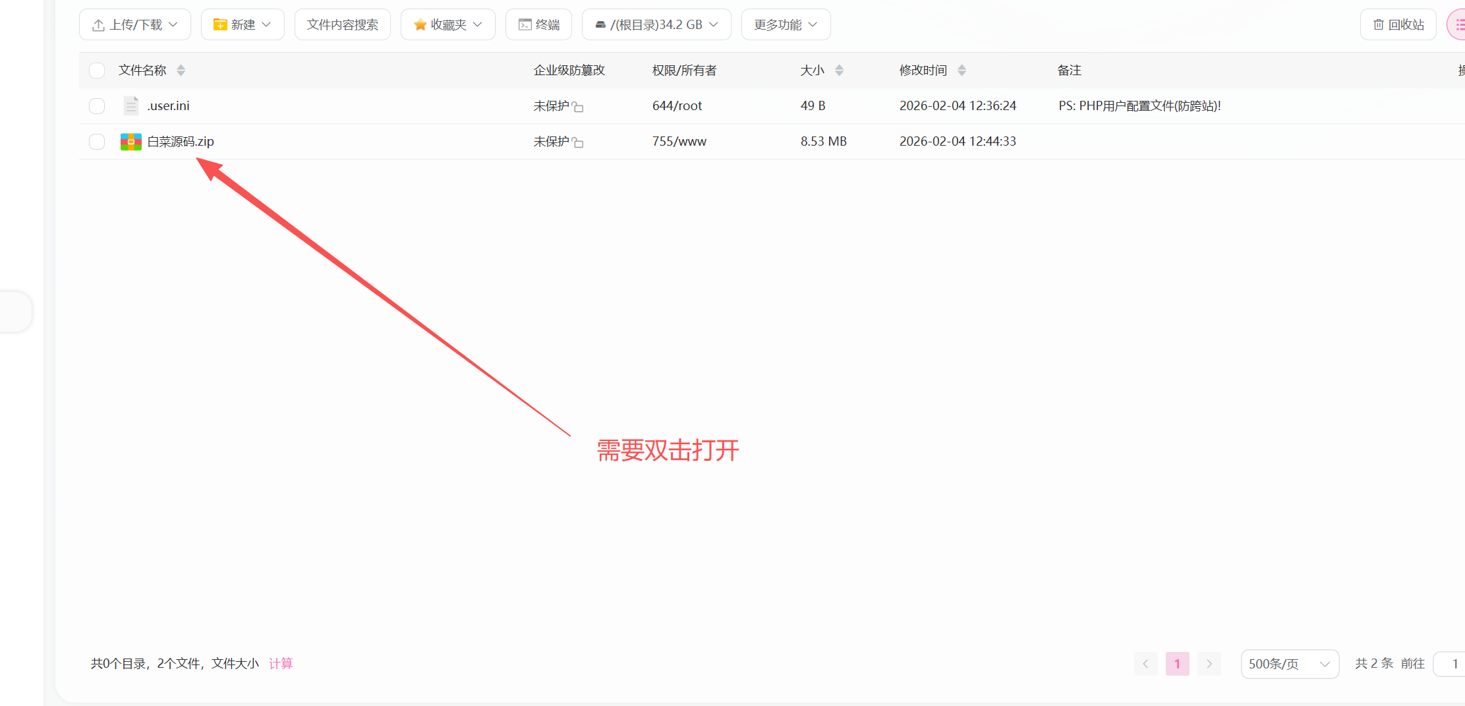Viewport: 1465px width, 706px height.
Task: Sort files by name using sort arrows
Action: pos(181,71)
